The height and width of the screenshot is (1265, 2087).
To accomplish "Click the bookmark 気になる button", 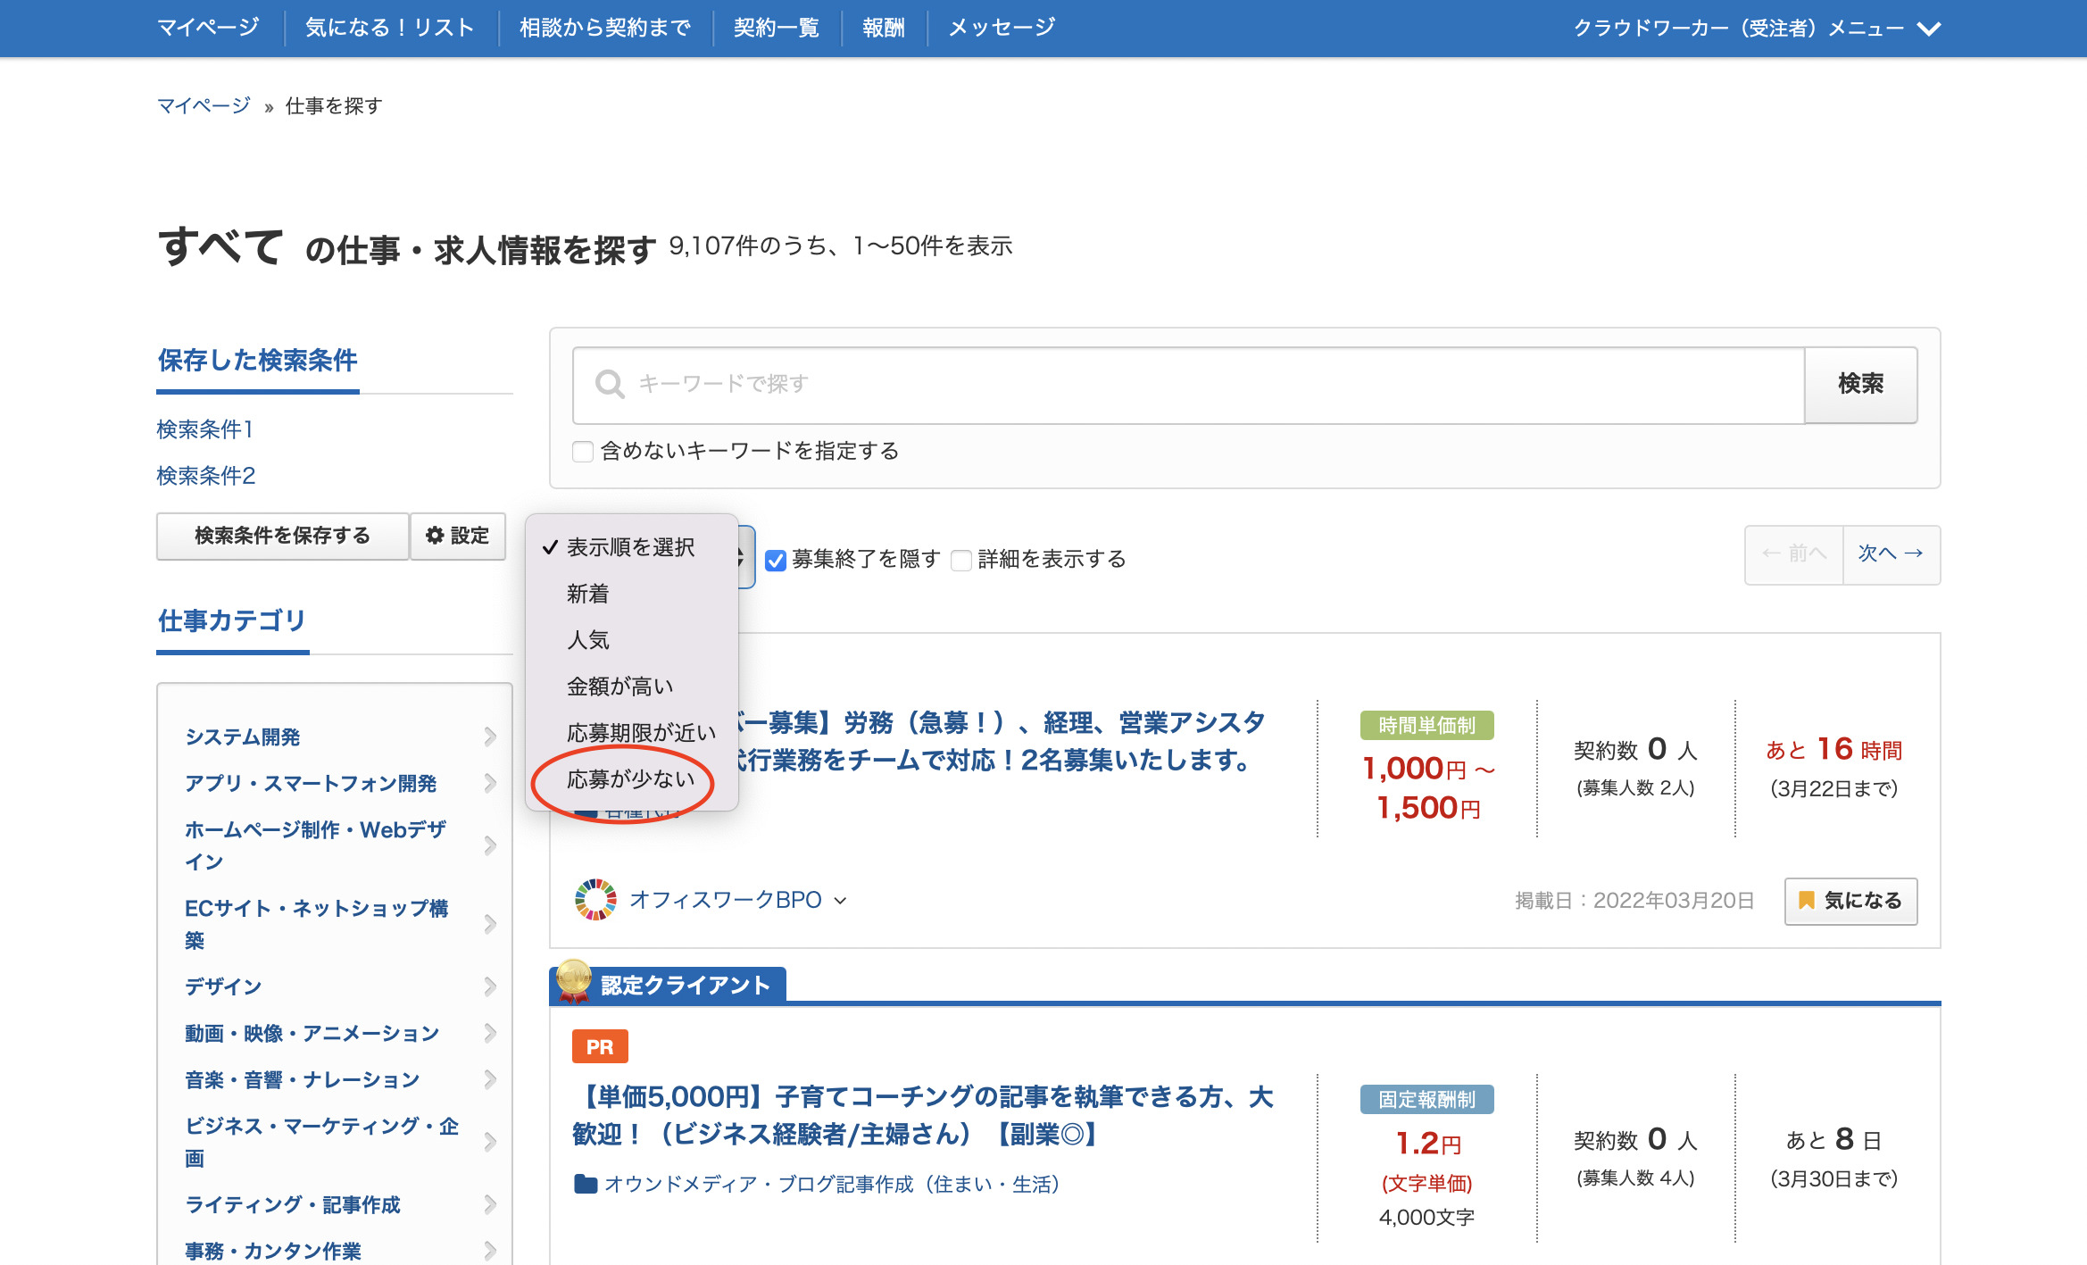I will pyautogui.click(x=1850, y=901).
